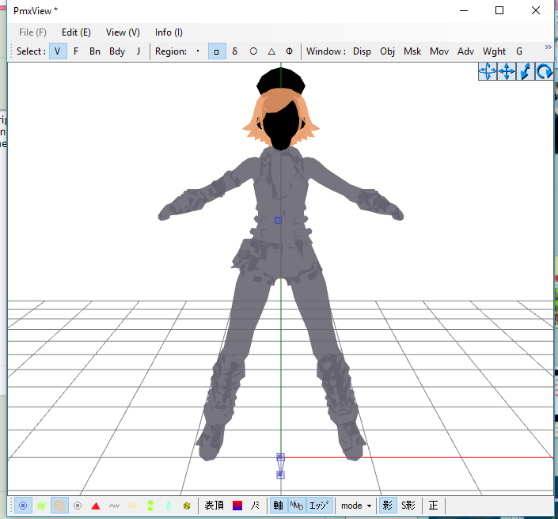Open the Disp window

click(362, 51)
